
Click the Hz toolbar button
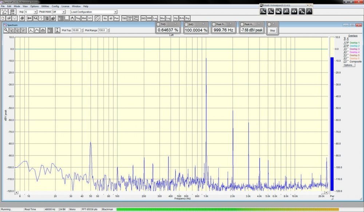click(105, 18)
